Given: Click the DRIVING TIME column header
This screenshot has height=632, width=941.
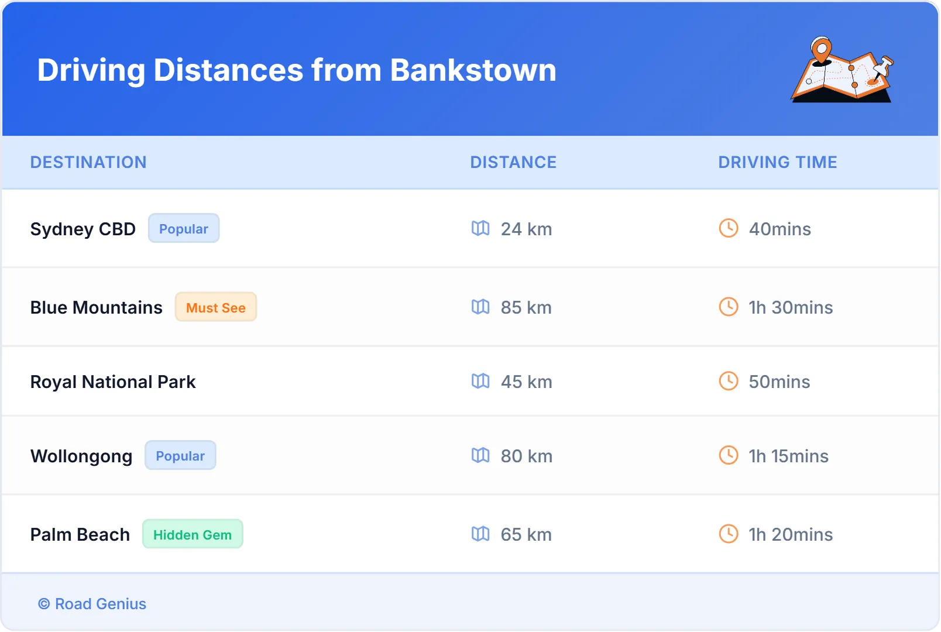Looking at the screenshot, I should (x=778, y=162).
